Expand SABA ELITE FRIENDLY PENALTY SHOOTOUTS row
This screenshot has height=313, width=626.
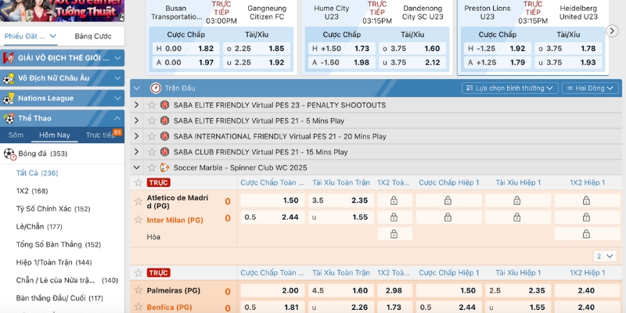click(x=136, y=105)
